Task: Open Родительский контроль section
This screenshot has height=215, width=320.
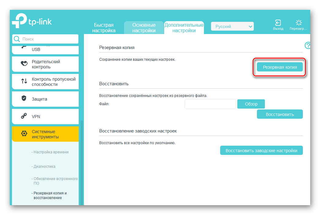Action: coord(45,64)
